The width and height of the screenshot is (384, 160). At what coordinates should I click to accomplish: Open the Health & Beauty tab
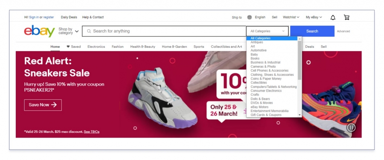(143, 46)
